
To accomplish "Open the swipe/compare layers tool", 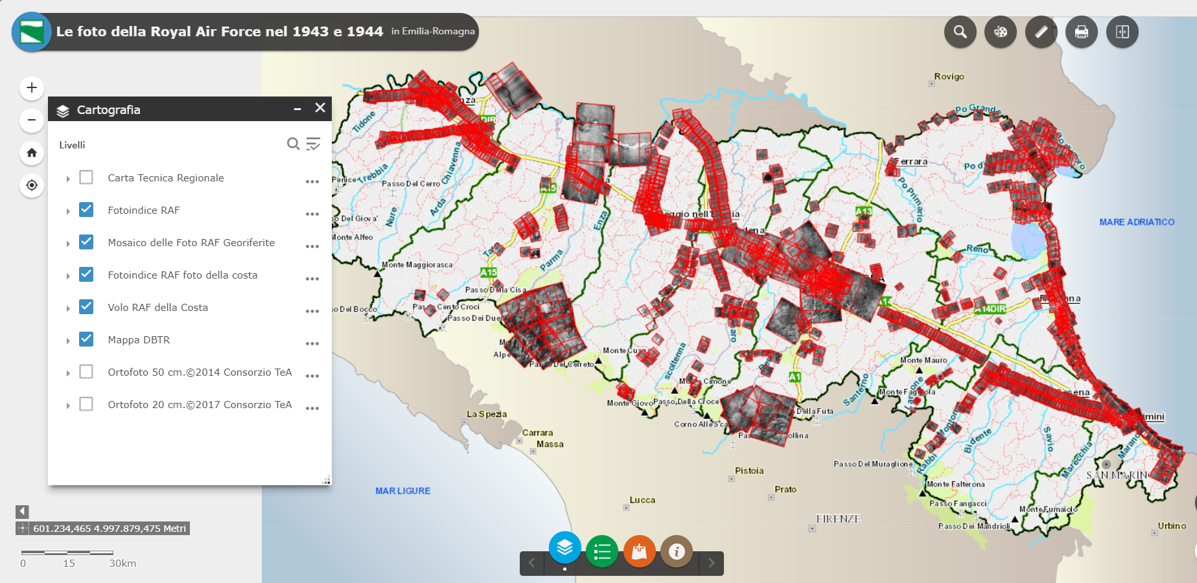I will [1122, 32].
